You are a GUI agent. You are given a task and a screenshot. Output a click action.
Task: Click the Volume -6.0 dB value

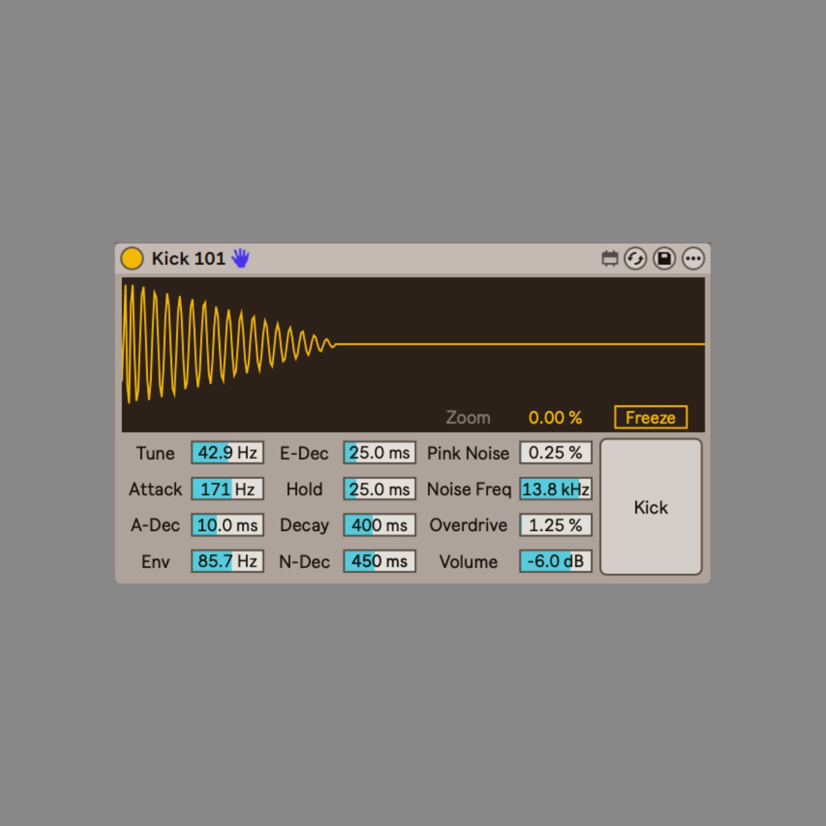555,561
